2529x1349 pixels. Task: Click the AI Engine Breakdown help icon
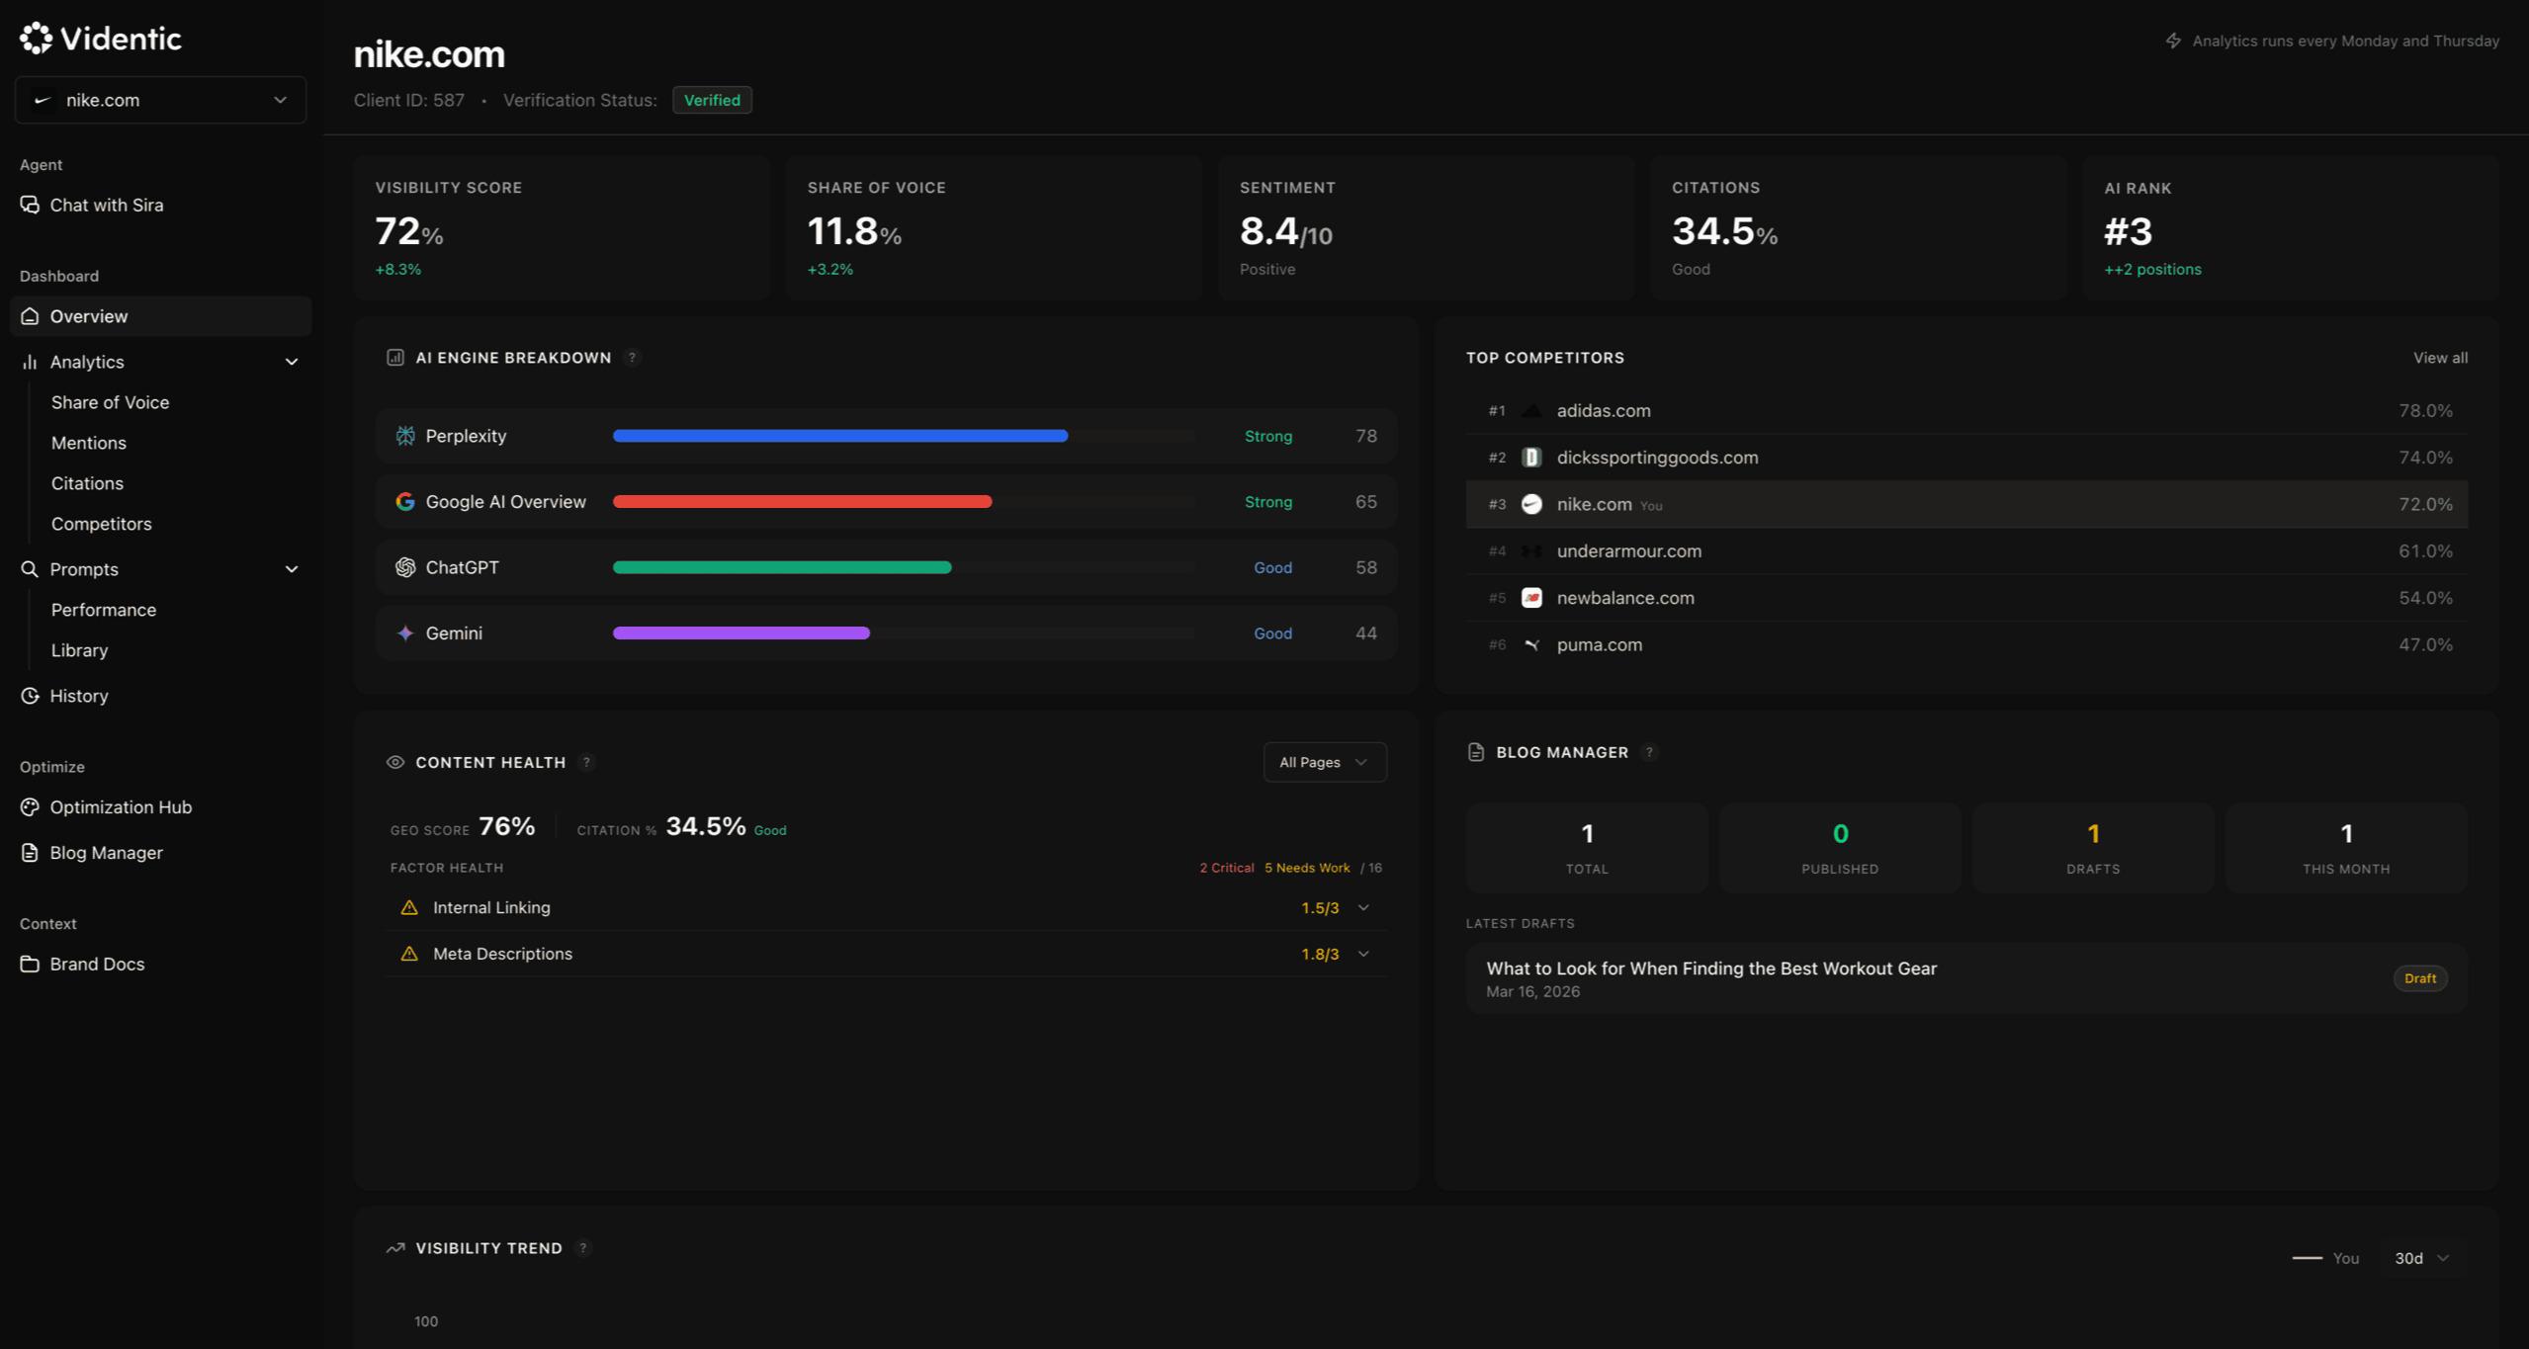(x=633, y=357)
